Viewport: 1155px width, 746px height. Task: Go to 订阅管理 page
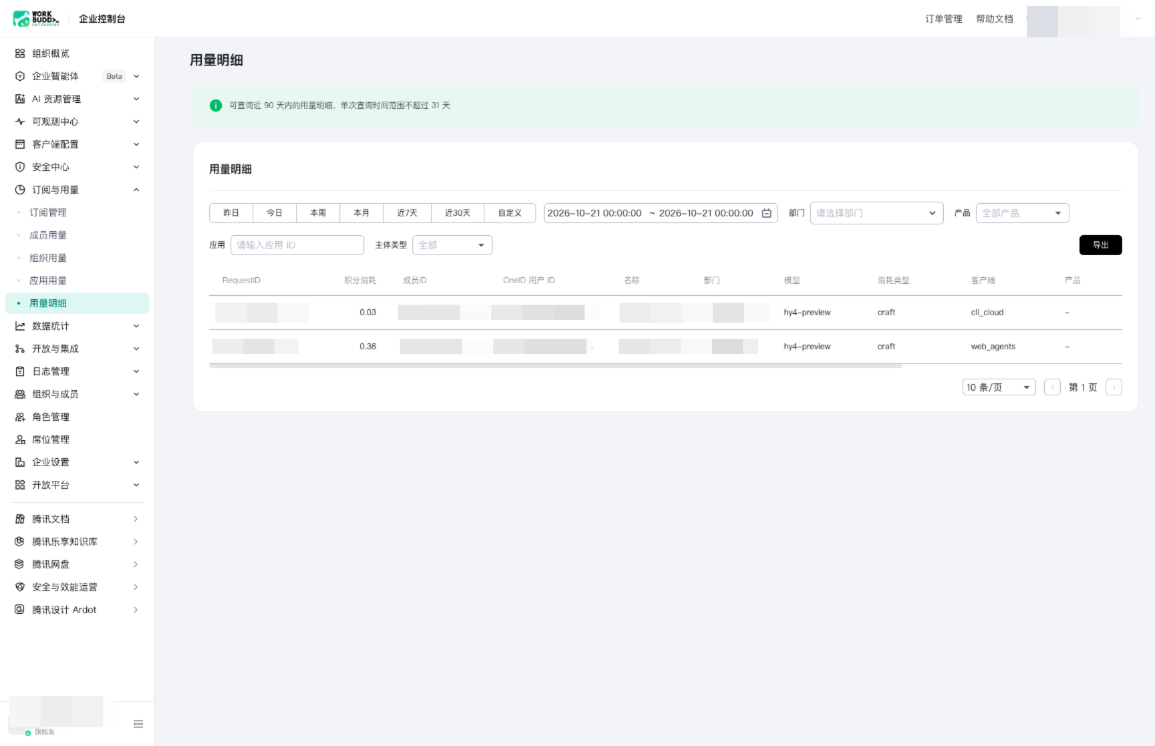tap(48, 212)
